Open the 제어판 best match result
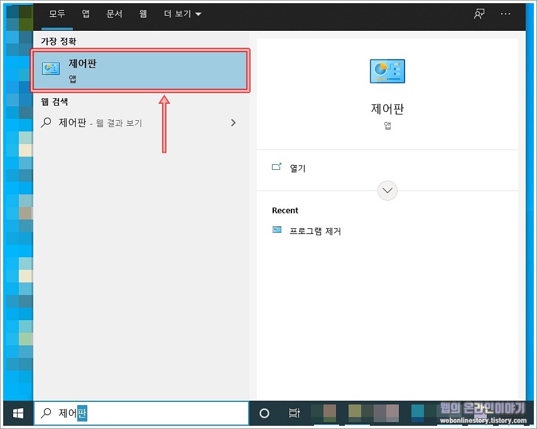This screenshot has width=537, height=429. (x=141, y=70)
